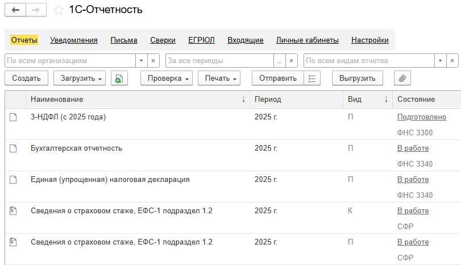The height and width of the screenshot is (265, 461).
Task: Add 1С-Отчетность to favorites with star
Action: (x=58, y=10)
